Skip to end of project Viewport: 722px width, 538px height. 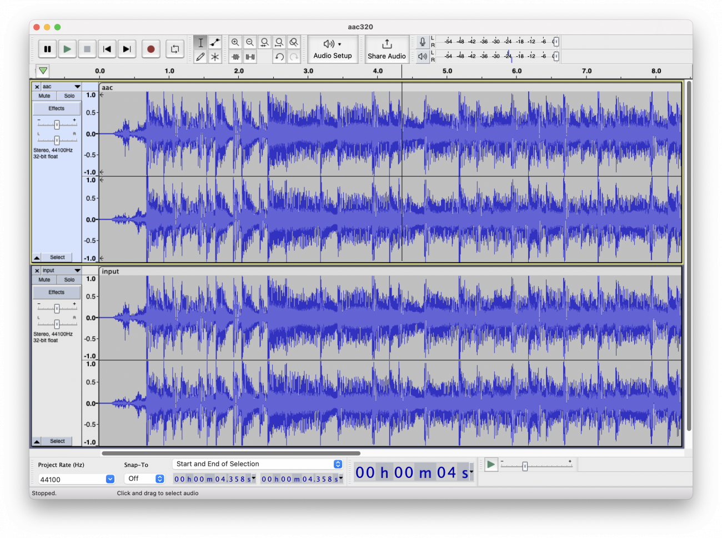pos(127,49)
